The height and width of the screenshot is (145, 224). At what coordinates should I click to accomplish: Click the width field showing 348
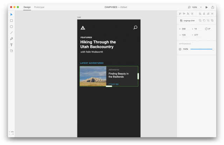pos(185,29)
